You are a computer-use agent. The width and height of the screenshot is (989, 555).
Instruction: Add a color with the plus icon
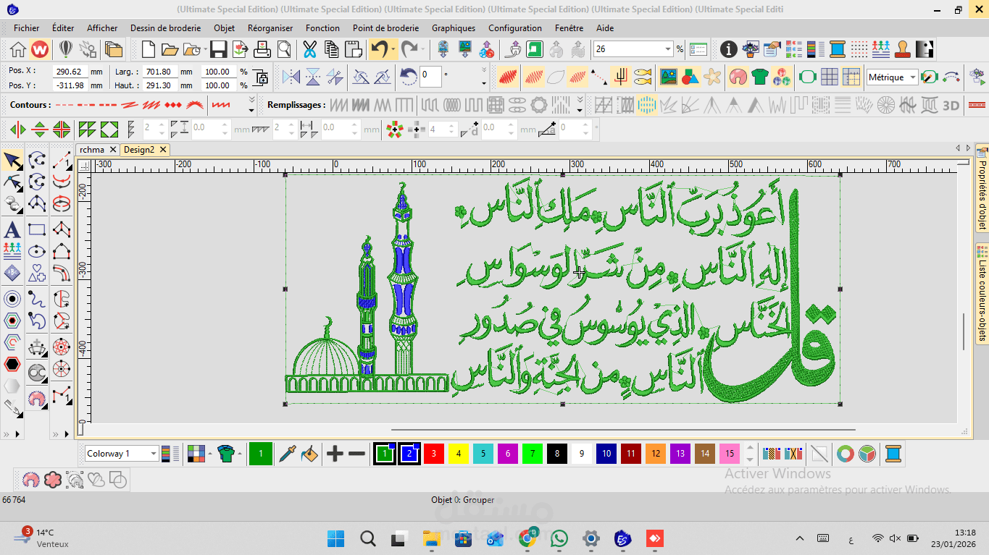tap(335, 454)
